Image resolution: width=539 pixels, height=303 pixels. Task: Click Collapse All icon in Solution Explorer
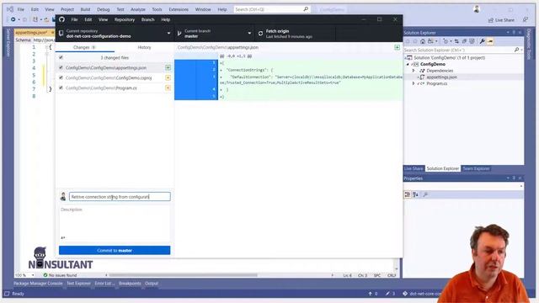464,41
